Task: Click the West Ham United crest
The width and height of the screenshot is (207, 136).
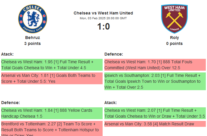Action: [x=174, y=19]
